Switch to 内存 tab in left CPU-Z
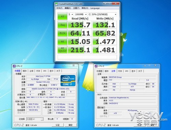Screen dimensions: 171x130 pyautogui.click(x=38, y=71)
